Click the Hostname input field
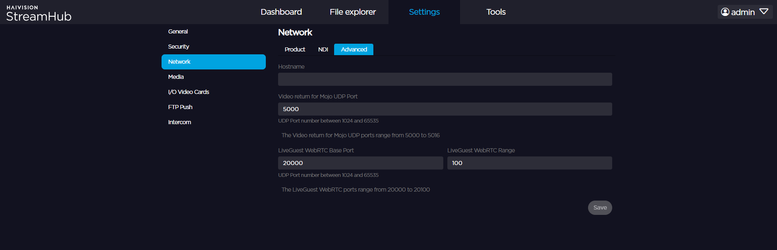 click(x=445, y=79)
